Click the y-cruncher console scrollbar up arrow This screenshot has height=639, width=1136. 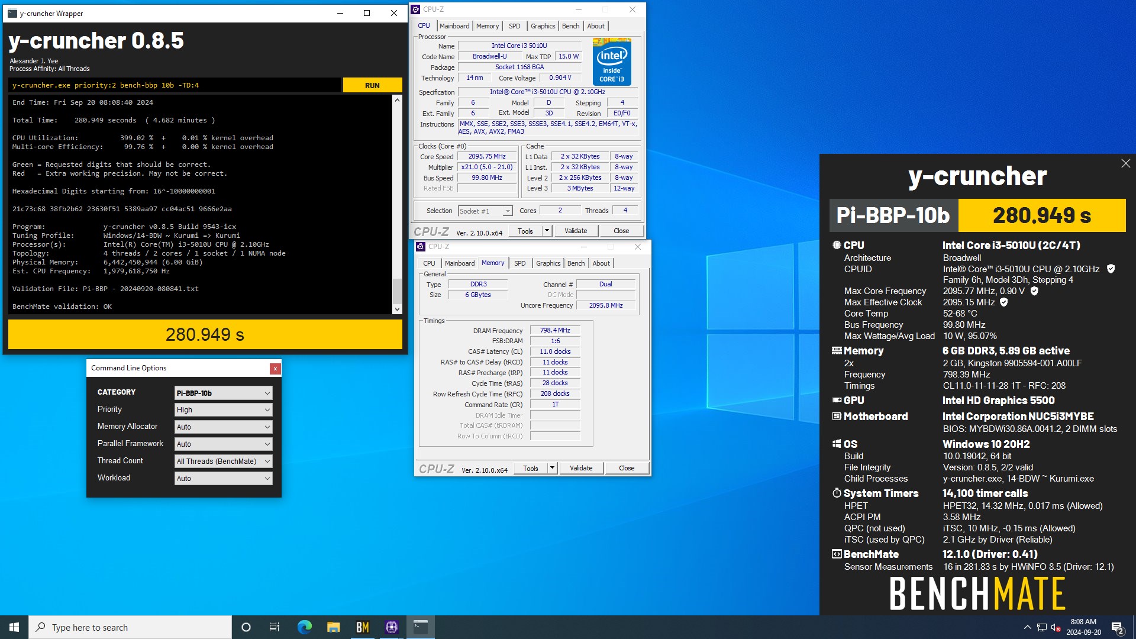[x=397, y=100]
